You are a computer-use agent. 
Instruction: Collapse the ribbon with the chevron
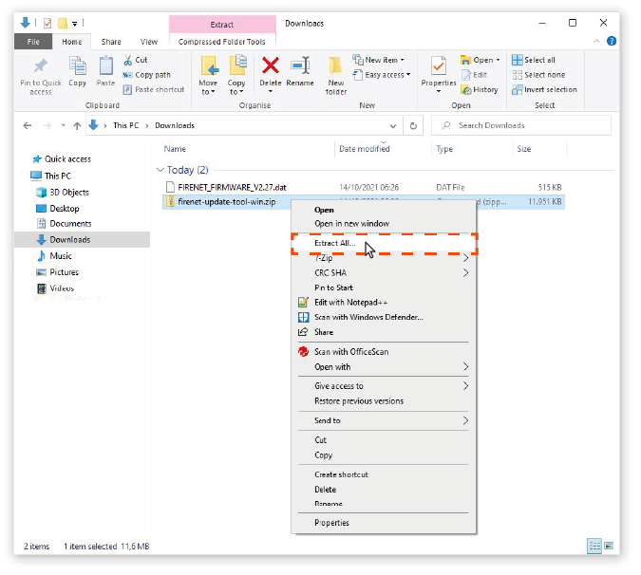(x=597, y=41)
